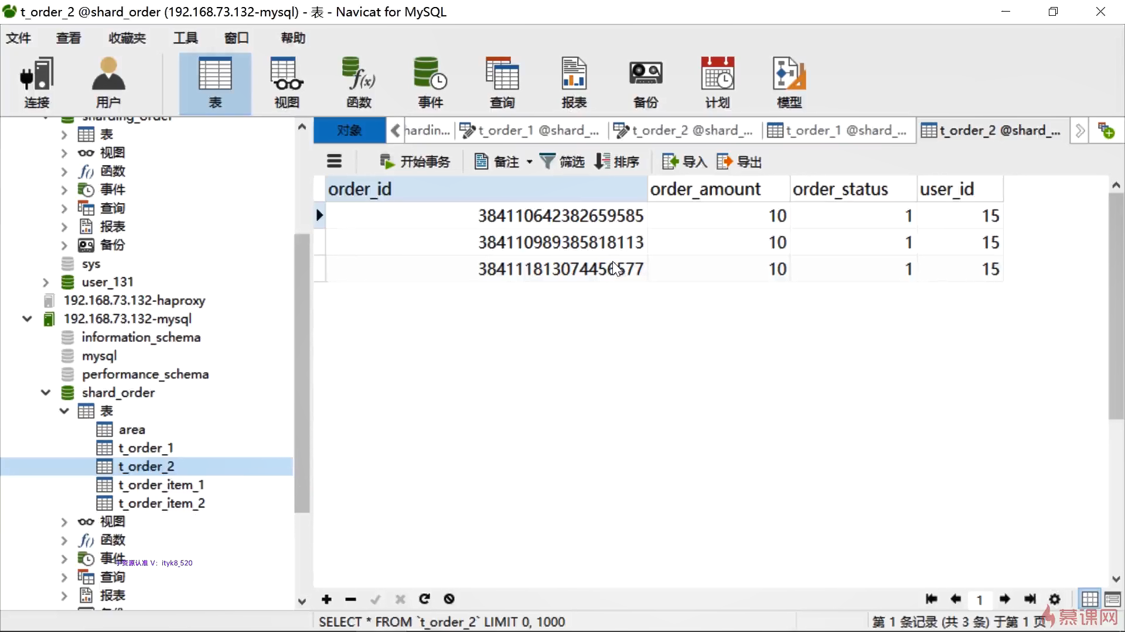Switch to form view mode

click(x=1112, y=599)
